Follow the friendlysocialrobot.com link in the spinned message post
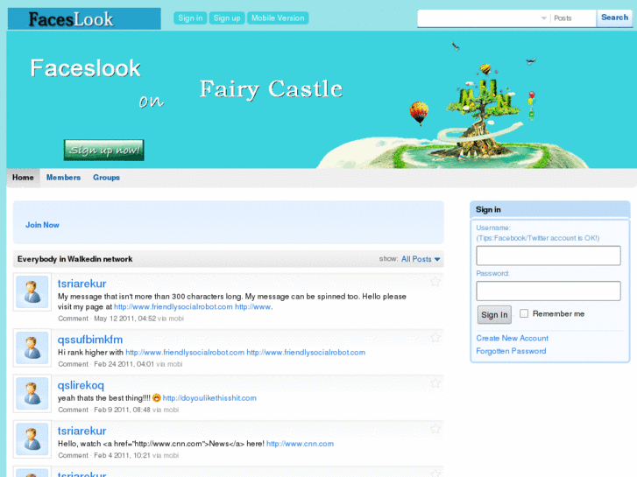 coord(173,307)
